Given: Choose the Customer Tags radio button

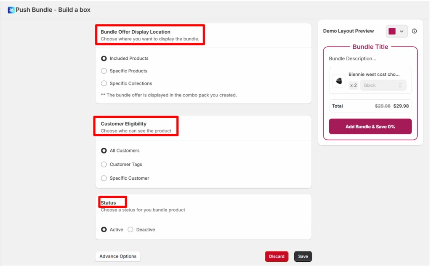Looking at the screenshot, I should (104, 164).
